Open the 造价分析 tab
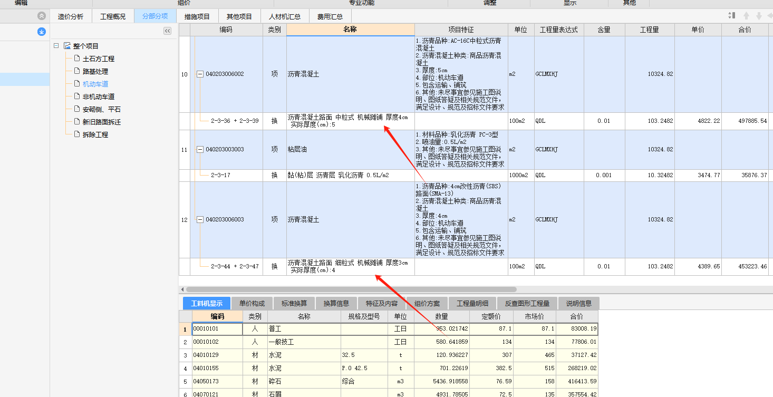Viewport: 773px width, 397px height. [71, 16]
